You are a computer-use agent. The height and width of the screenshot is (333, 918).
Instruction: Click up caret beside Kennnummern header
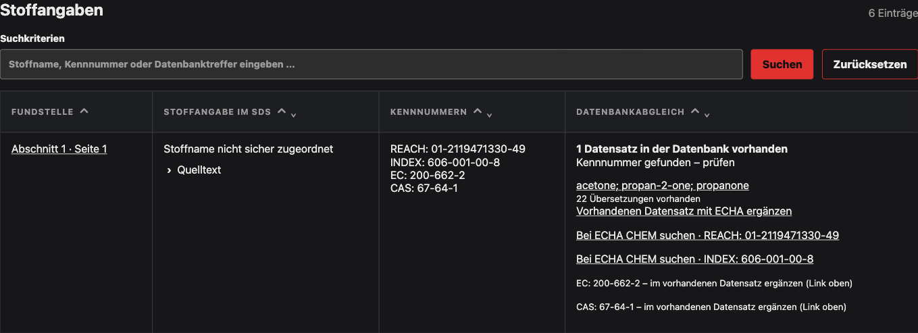click(x=478, y=111)
